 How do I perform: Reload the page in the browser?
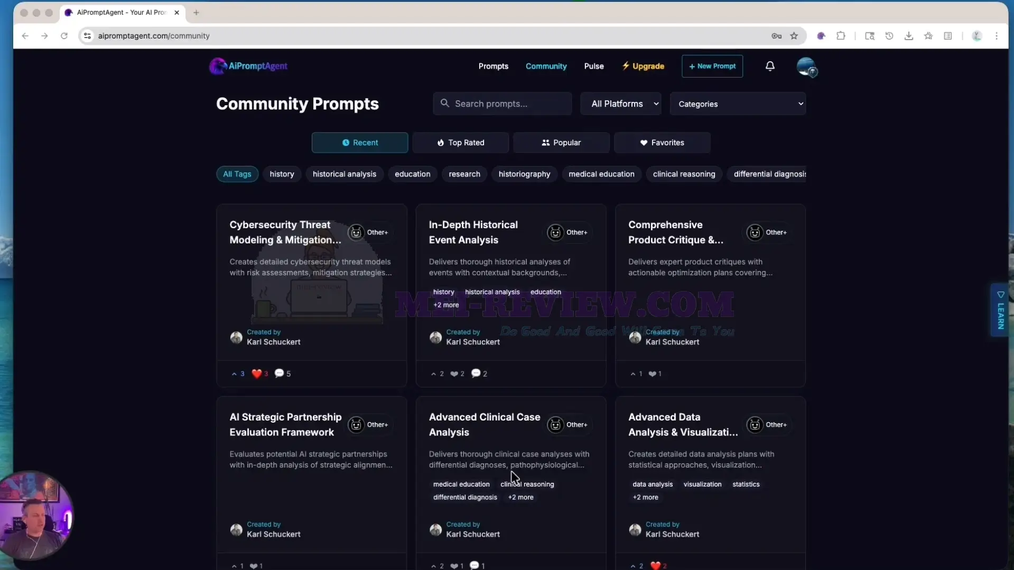tap(64, 36)
